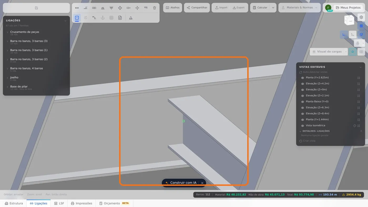The width and height of the screenshot is (368, 207).
Task: Toggle visibility of Planta (Y=2.625m)
Action: click(303, 78)
